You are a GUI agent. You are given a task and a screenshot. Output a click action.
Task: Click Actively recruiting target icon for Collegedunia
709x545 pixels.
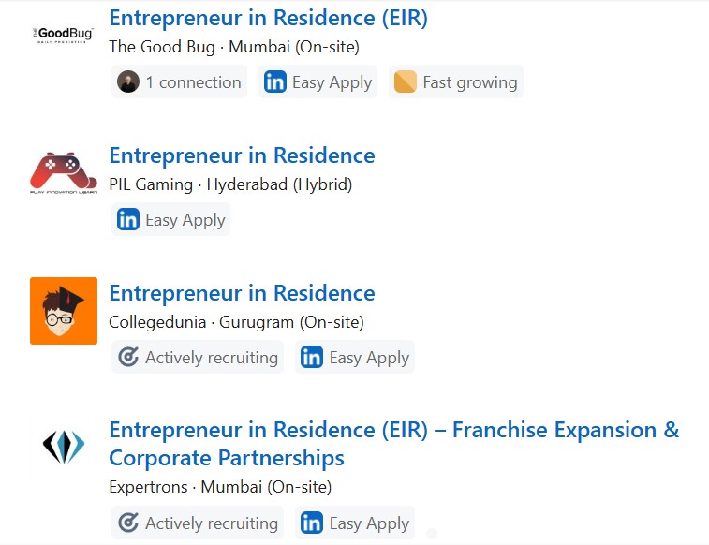128,358
